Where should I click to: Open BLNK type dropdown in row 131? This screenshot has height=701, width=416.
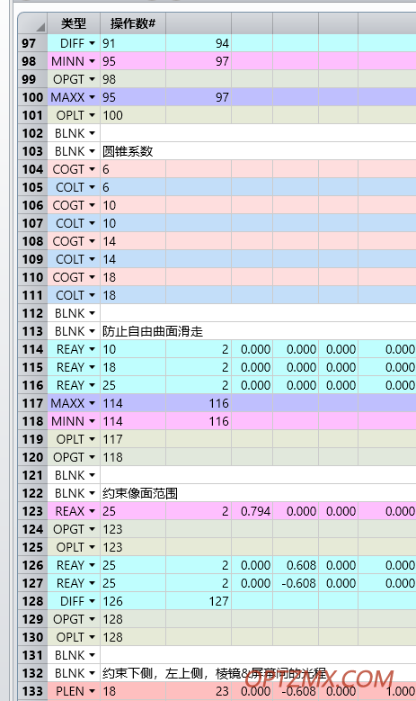point(92,655)
